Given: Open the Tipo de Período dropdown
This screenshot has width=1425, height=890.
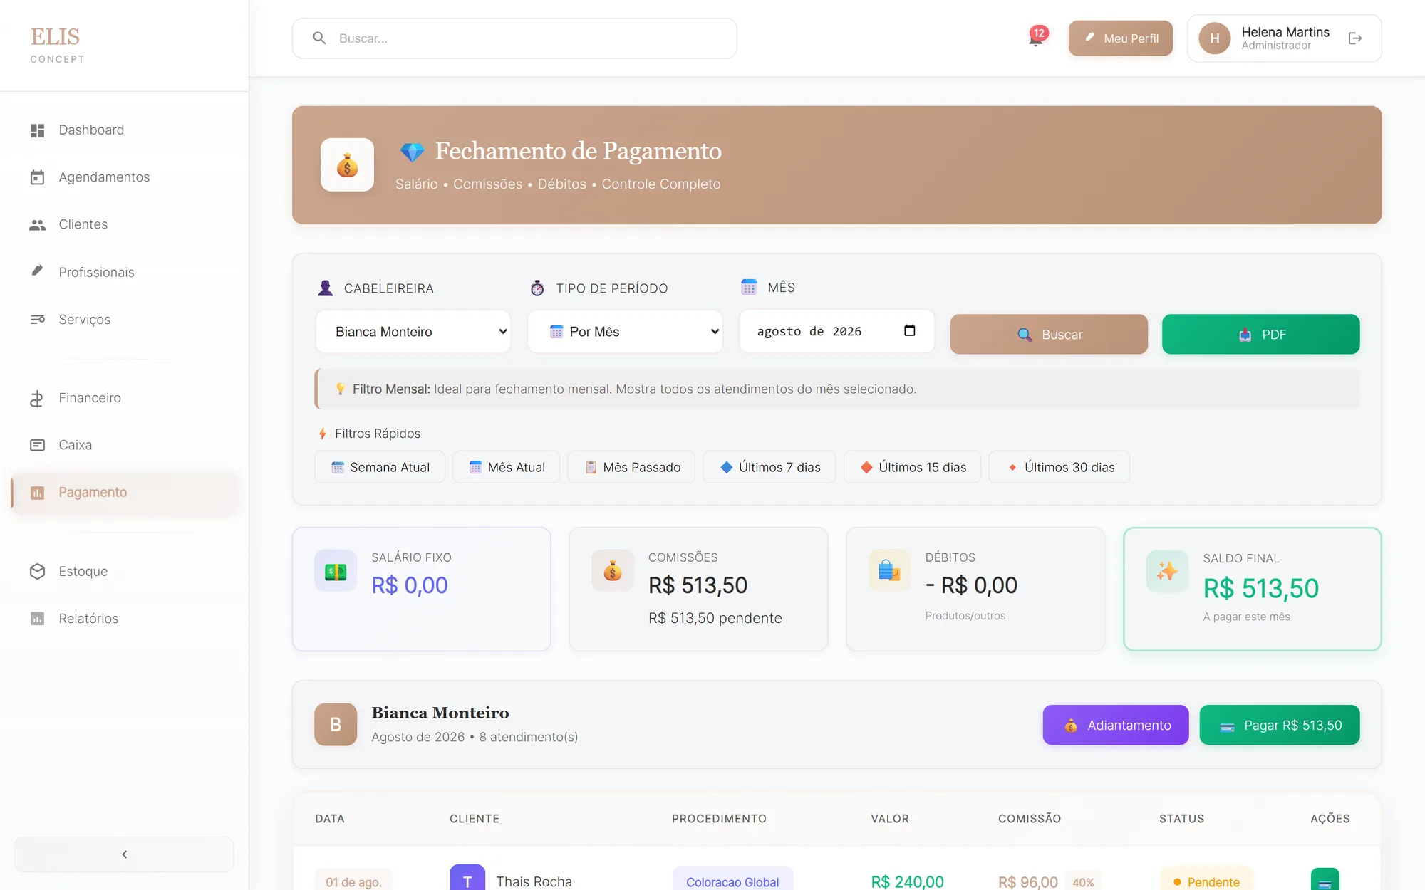Looking at the screenshot, I should (x=625, y=332).
